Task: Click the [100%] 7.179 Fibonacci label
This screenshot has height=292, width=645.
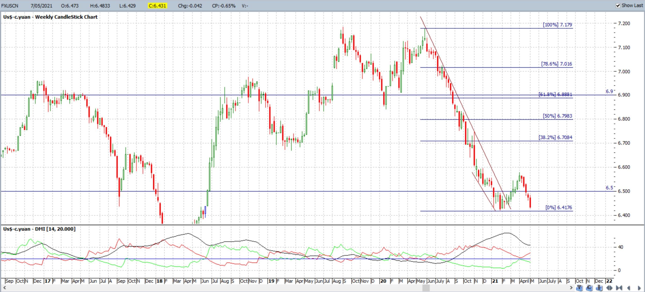Action: tap(557, 25)
